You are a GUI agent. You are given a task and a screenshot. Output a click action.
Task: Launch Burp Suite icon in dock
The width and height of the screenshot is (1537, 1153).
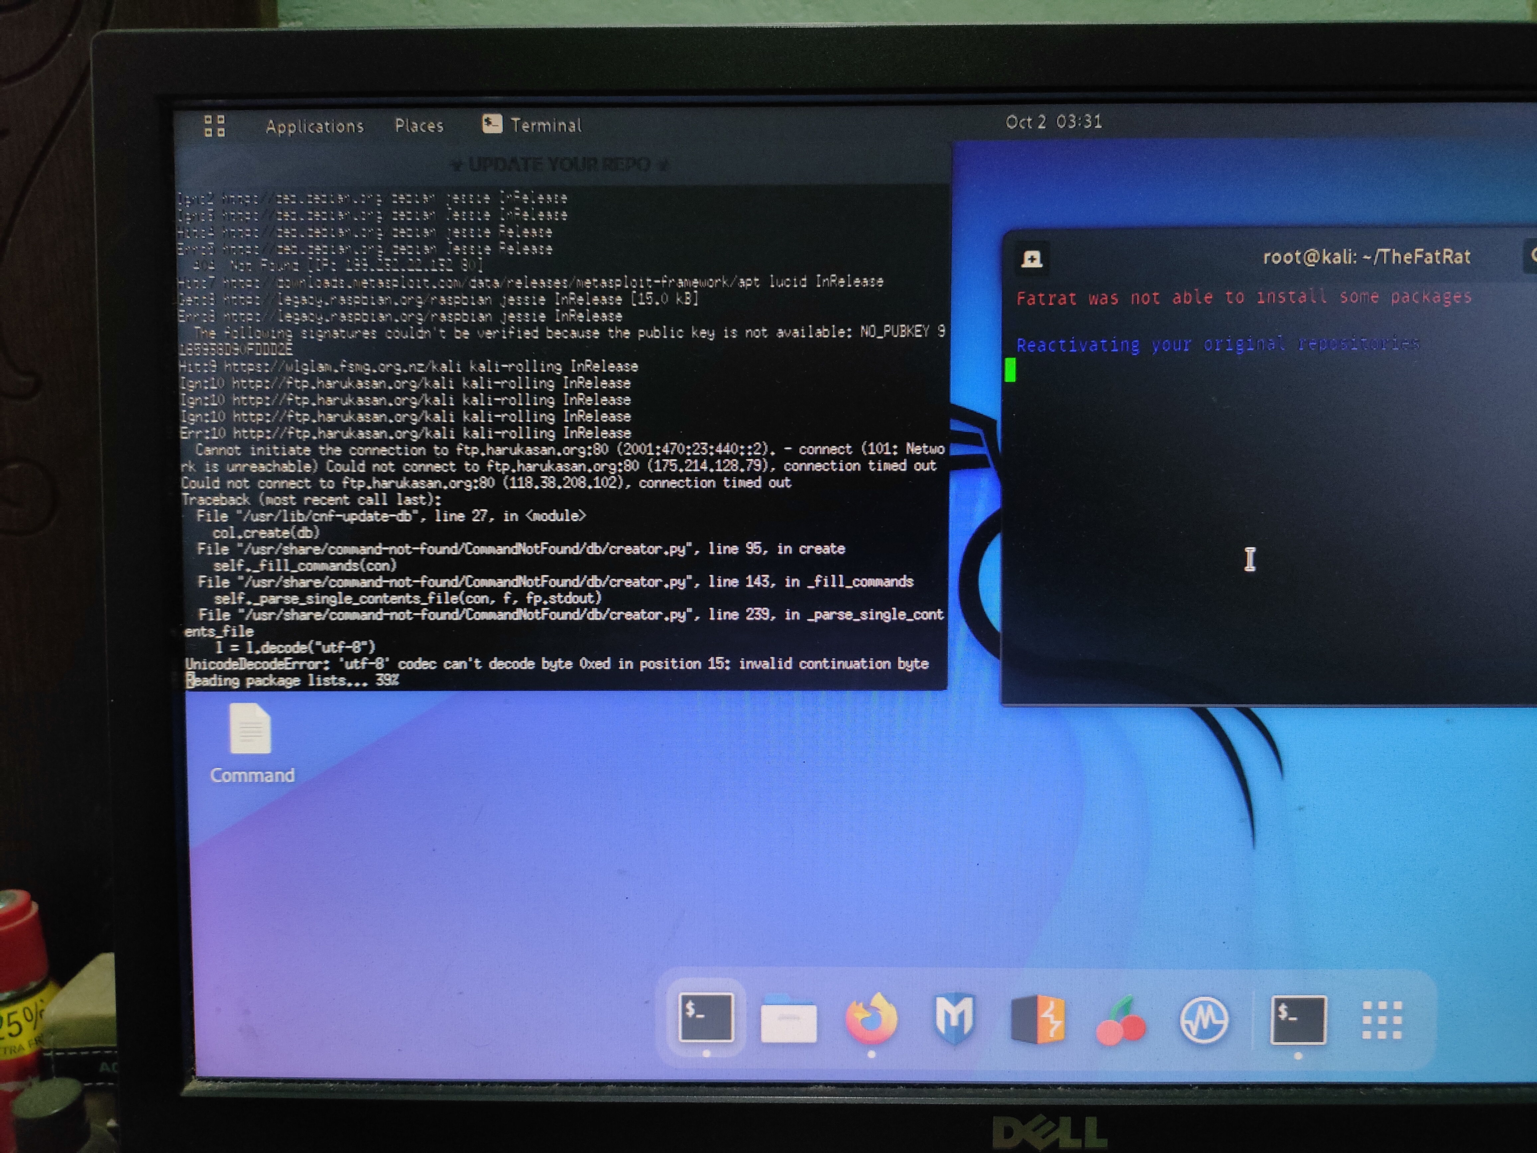tap(1037, 1019)
